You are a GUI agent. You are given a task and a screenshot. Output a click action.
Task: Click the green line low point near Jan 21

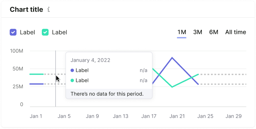tap(172, 87)
